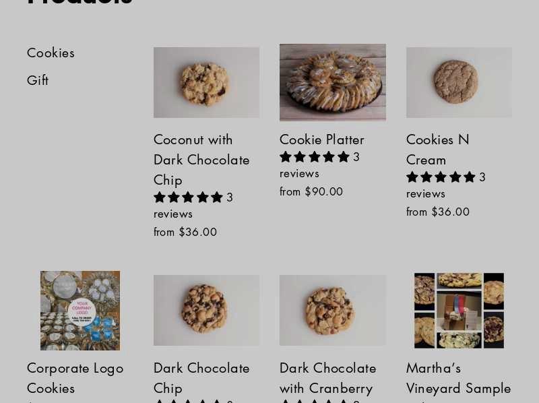Viewport: 539px width, 403px height.
Task: Click the Dark Chocolate Chip cookie photo
Action: [206, 310]
